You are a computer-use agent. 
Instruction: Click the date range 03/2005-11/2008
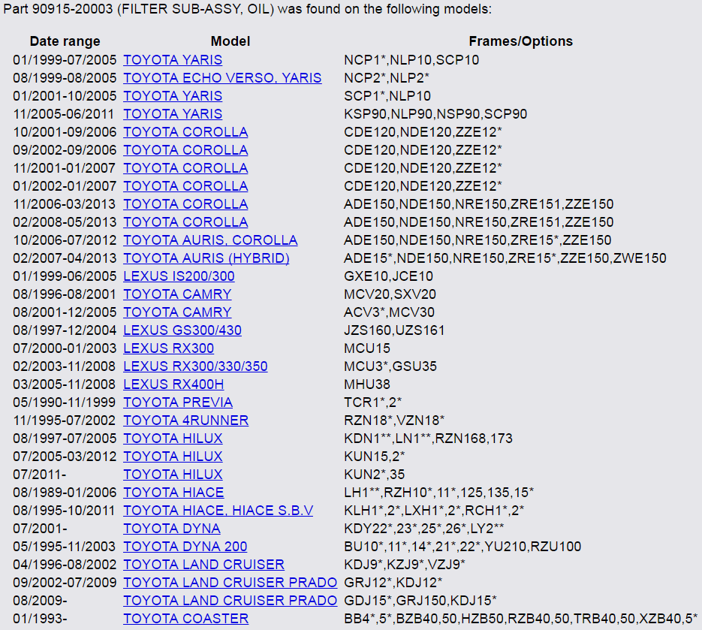tap(65, 384)
